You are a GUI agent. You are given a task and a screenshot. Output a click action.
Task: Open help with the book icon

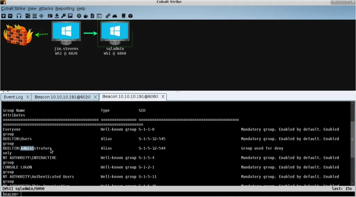[123, 16]
